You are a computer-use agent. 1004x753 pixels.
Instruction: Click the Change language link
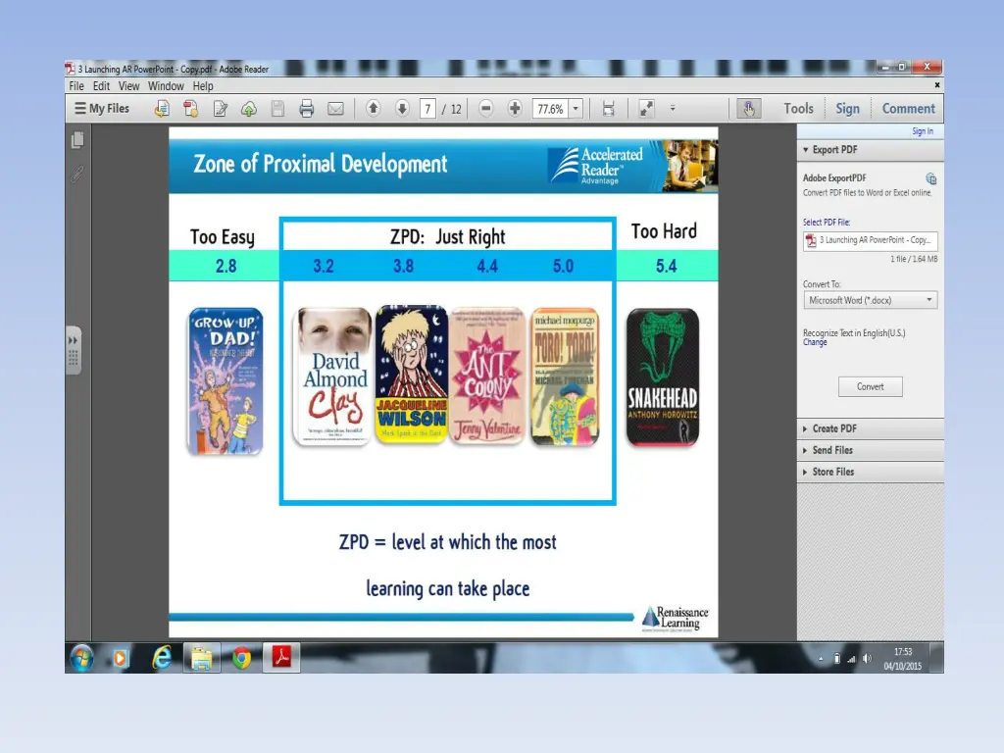tap(815, 342)
